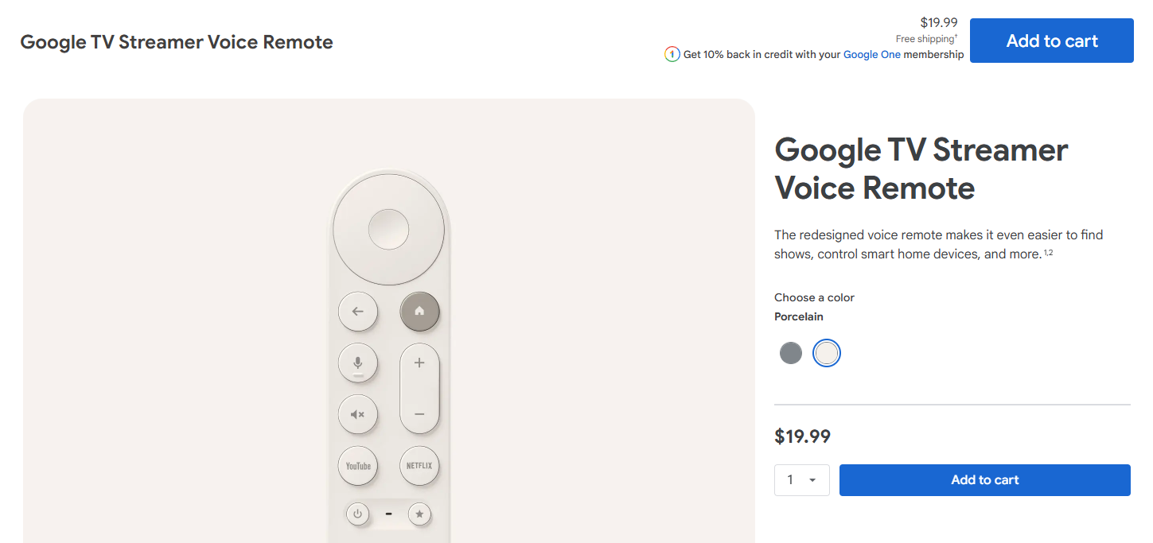Image resolution: width=1153 pixels, height=543 pixels.
Task: Click the Netflix button on the remote image
Action: point(419,466)
